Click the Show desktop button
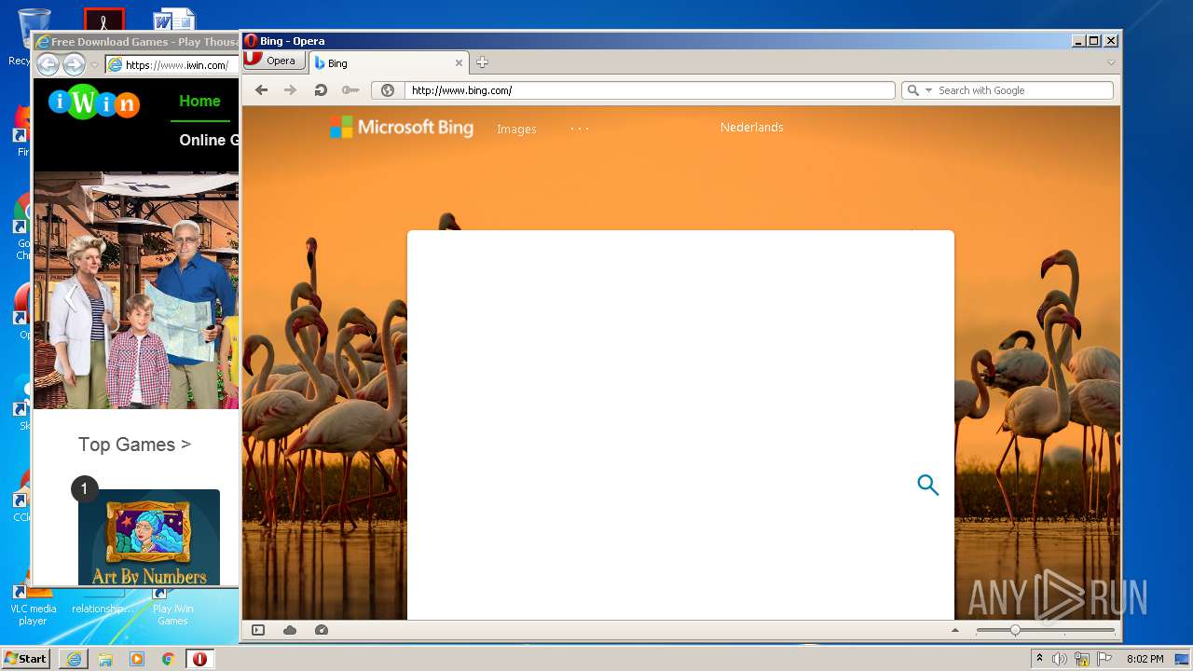Screen dimensions: 1193x671 tap(1183, 659)
